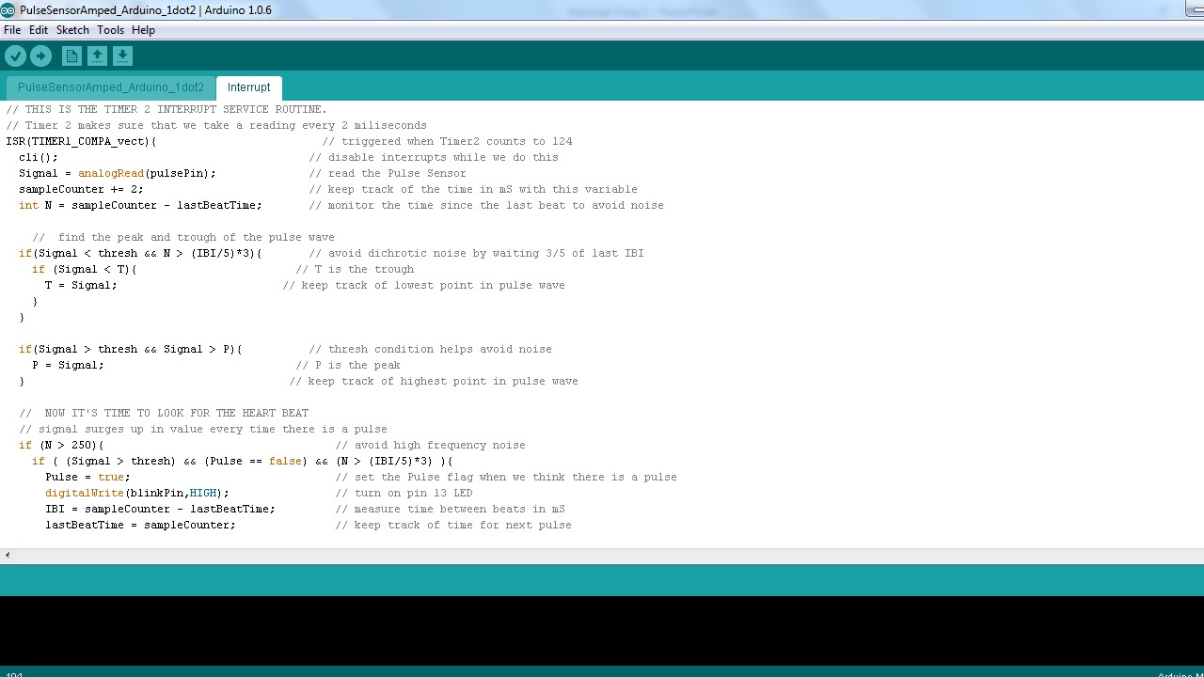1204x677 pixels.
Task: Save the sketch using the Save icon
Action: 122,55
